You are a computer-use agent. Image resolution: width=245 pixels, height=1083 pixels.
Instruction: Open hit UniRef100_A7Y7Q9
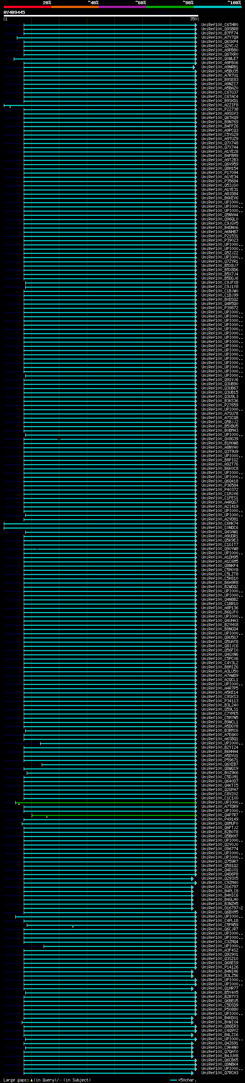220,37
